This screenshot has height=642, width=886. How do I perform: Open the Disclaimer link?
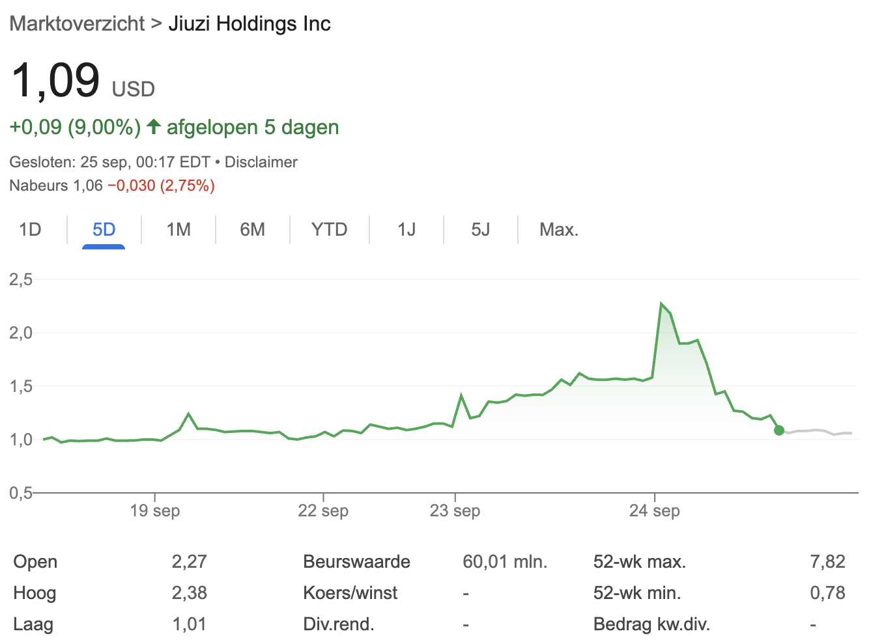[x=261, y=162]
